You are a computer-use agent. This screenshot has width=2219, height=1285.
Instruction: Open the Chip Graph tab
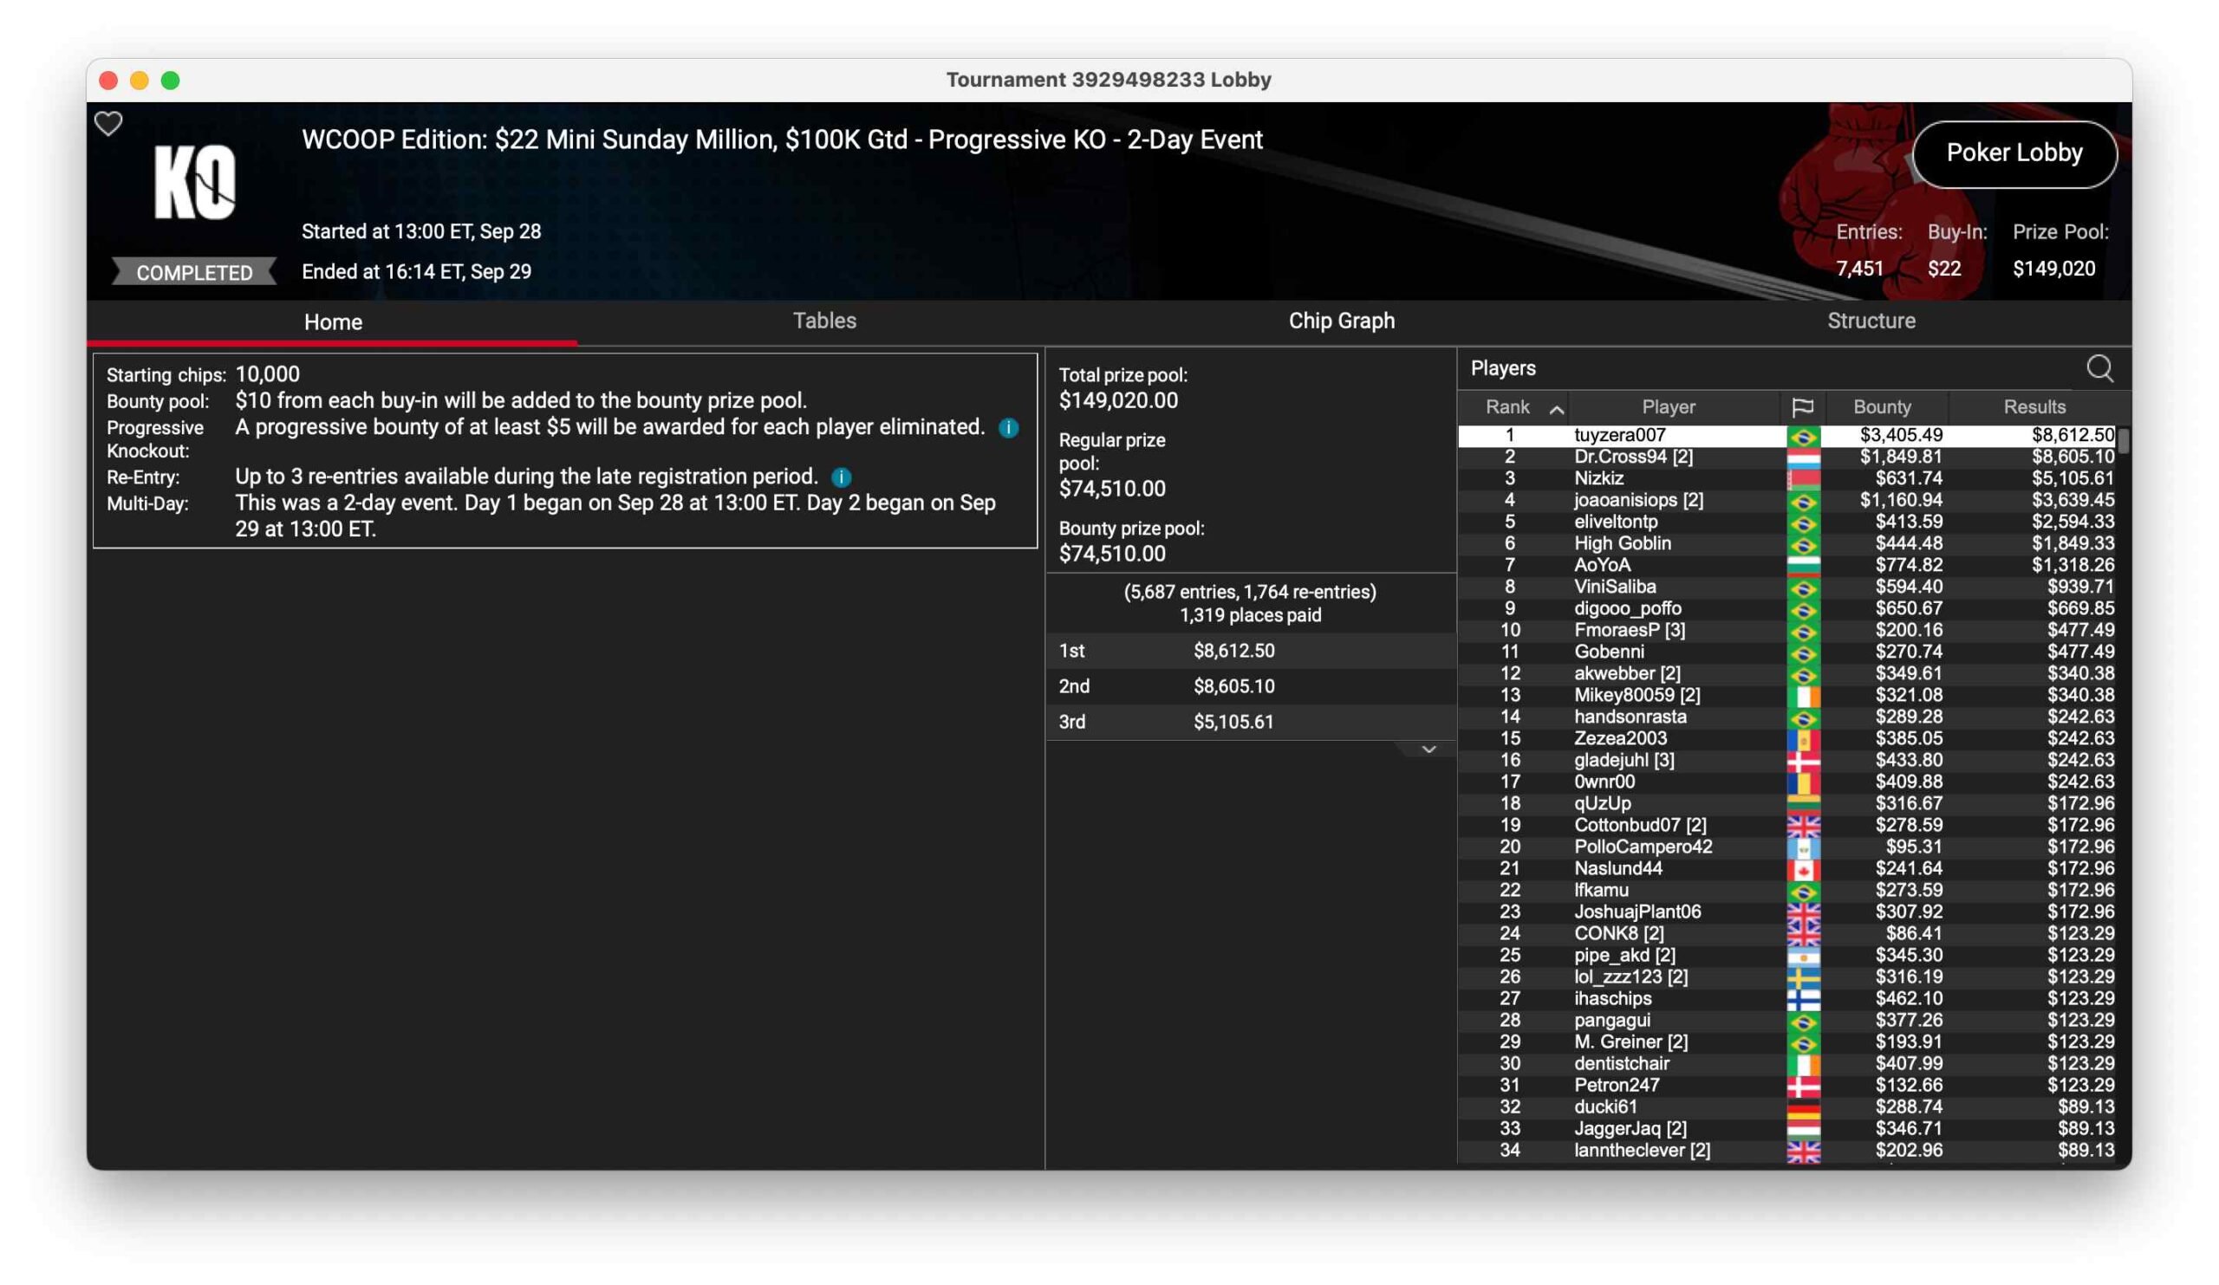point(1341,321)
